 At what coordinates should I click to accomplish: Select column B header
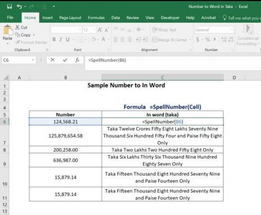pos(66,78)
